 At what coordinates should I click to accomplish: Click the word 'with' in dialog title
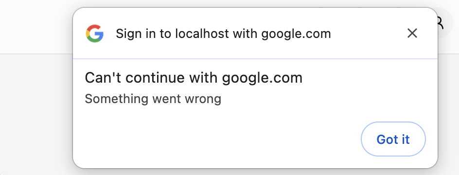click(245, 34)
